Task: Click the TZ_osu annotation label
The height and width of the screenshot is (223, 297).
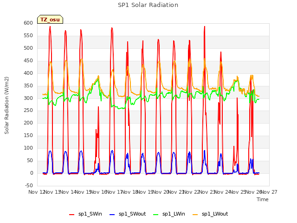Action: [x=50, y=20]
